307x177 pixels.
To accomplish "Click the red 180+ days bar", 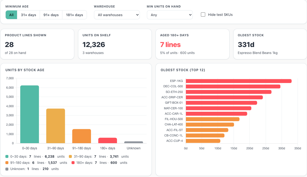I will click(108, 140).
